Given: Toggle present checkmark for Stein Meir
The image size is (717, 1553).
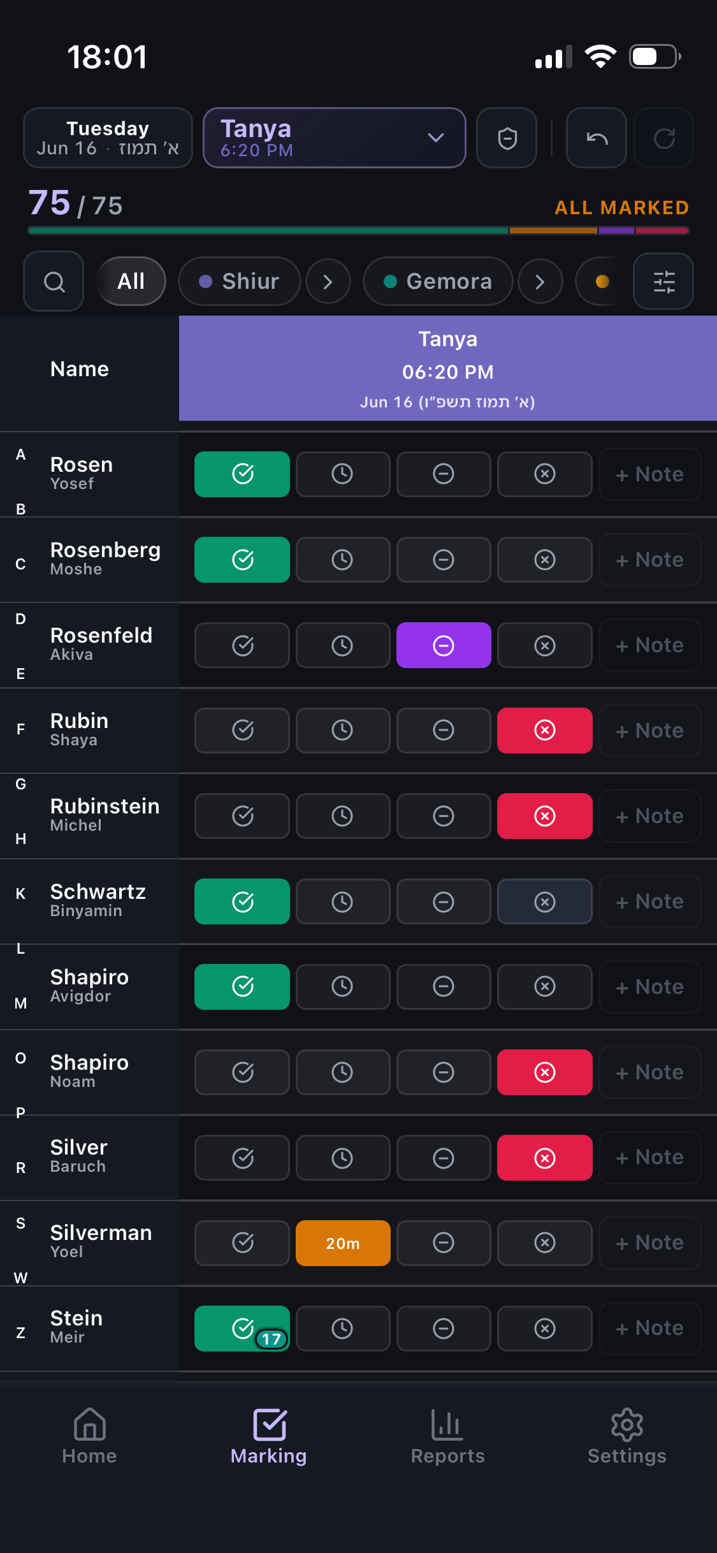Looking at the screenshot, I should pos(242,1328).
